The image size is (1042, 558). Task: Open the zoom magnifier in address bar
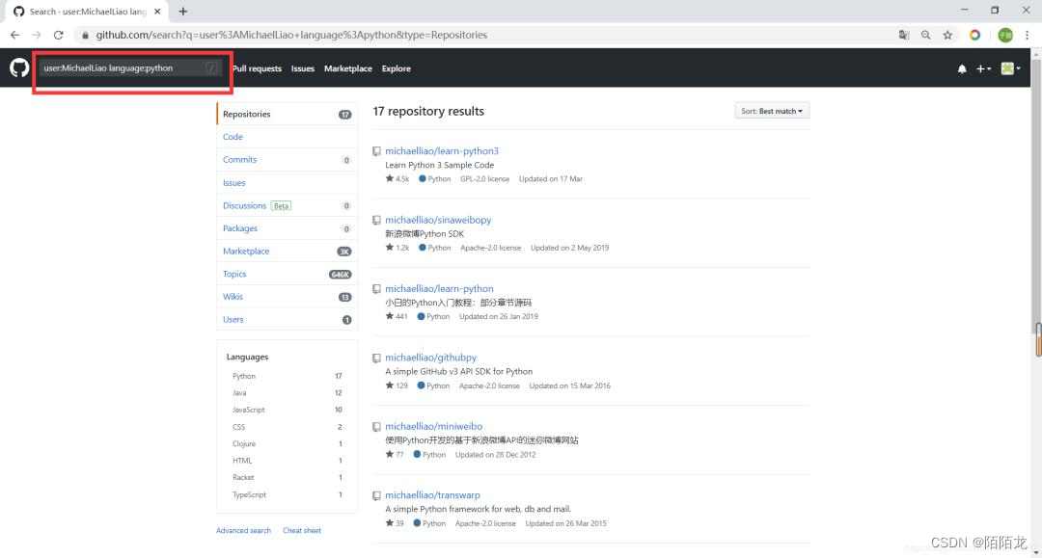pyautogui.click(x=925, y=35)
